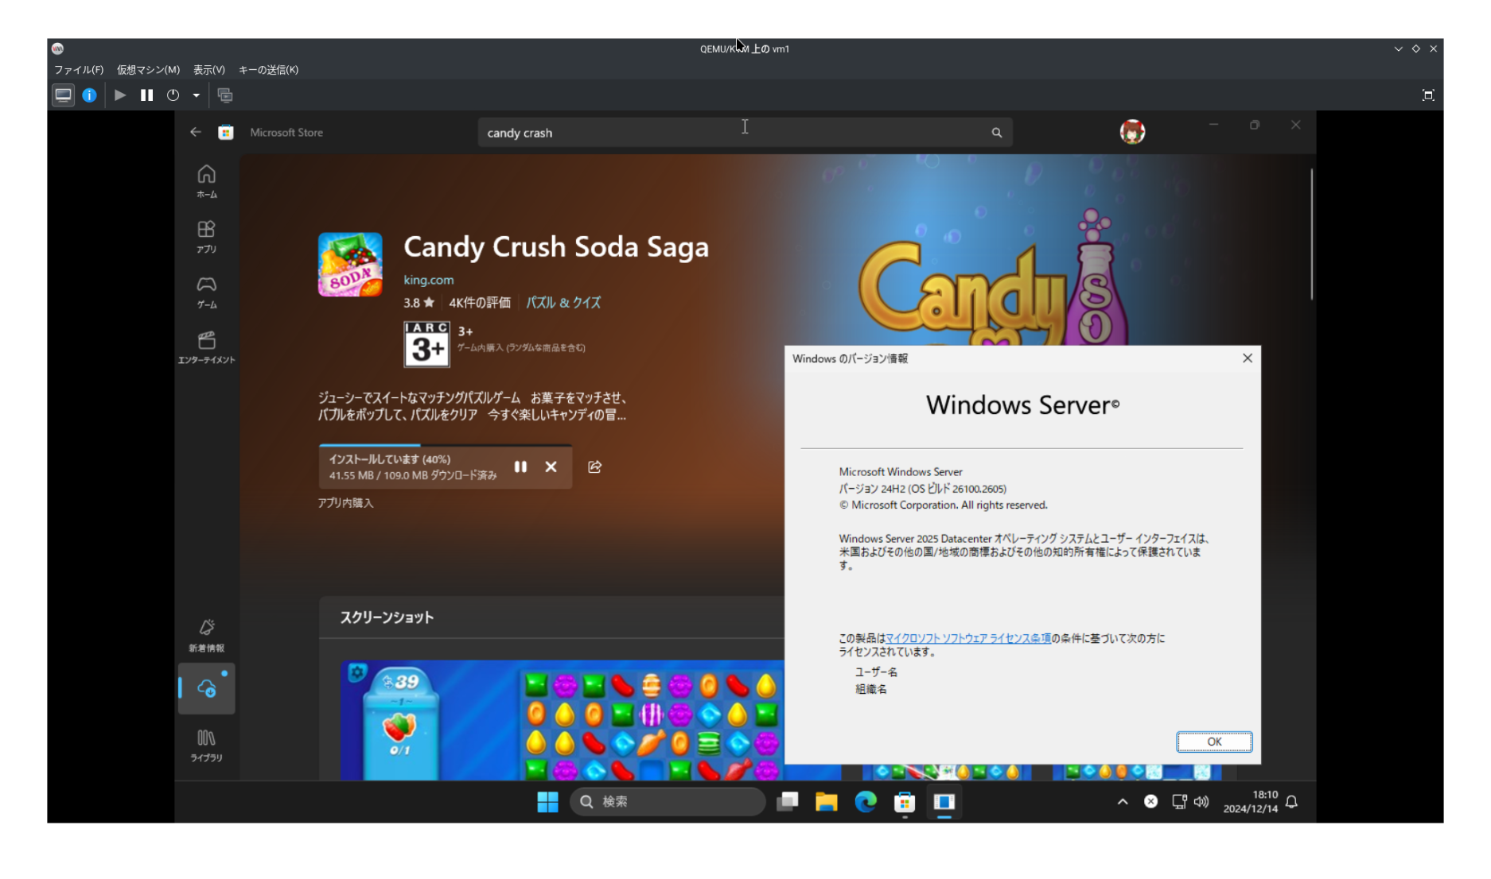This screenshot has height=879, width=1491.
Task: Open the king.com publisher link
Action: 428,280
